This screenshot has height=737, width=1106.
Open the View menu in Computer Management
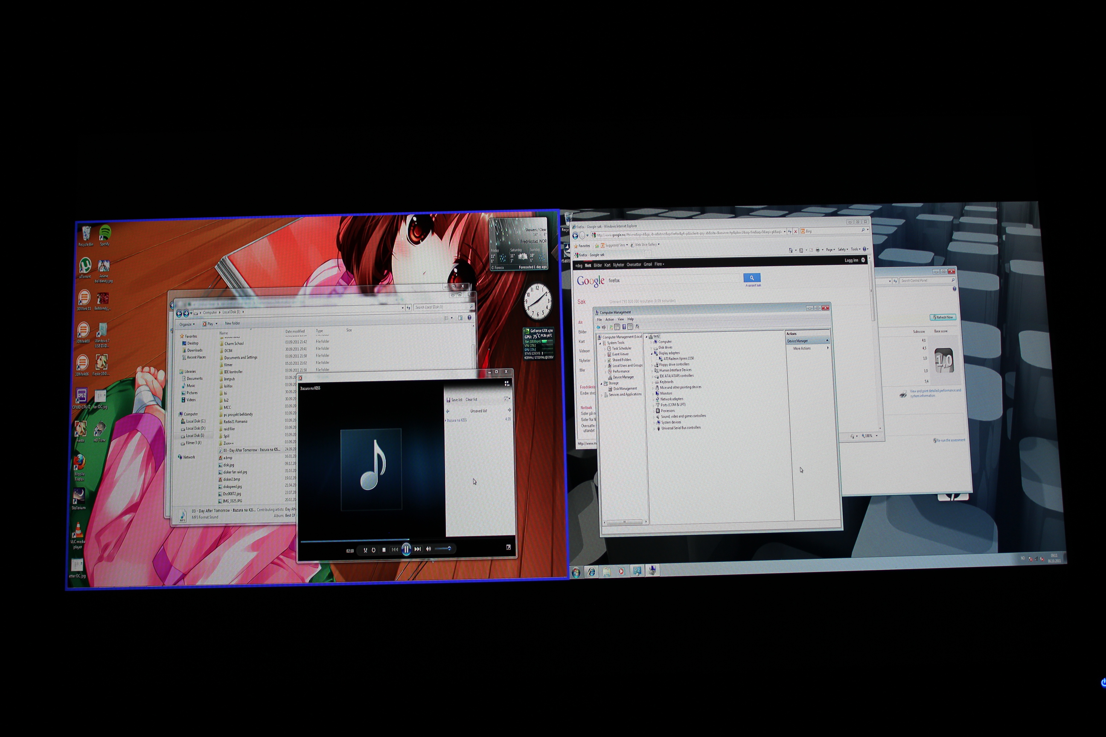(620, 319)
